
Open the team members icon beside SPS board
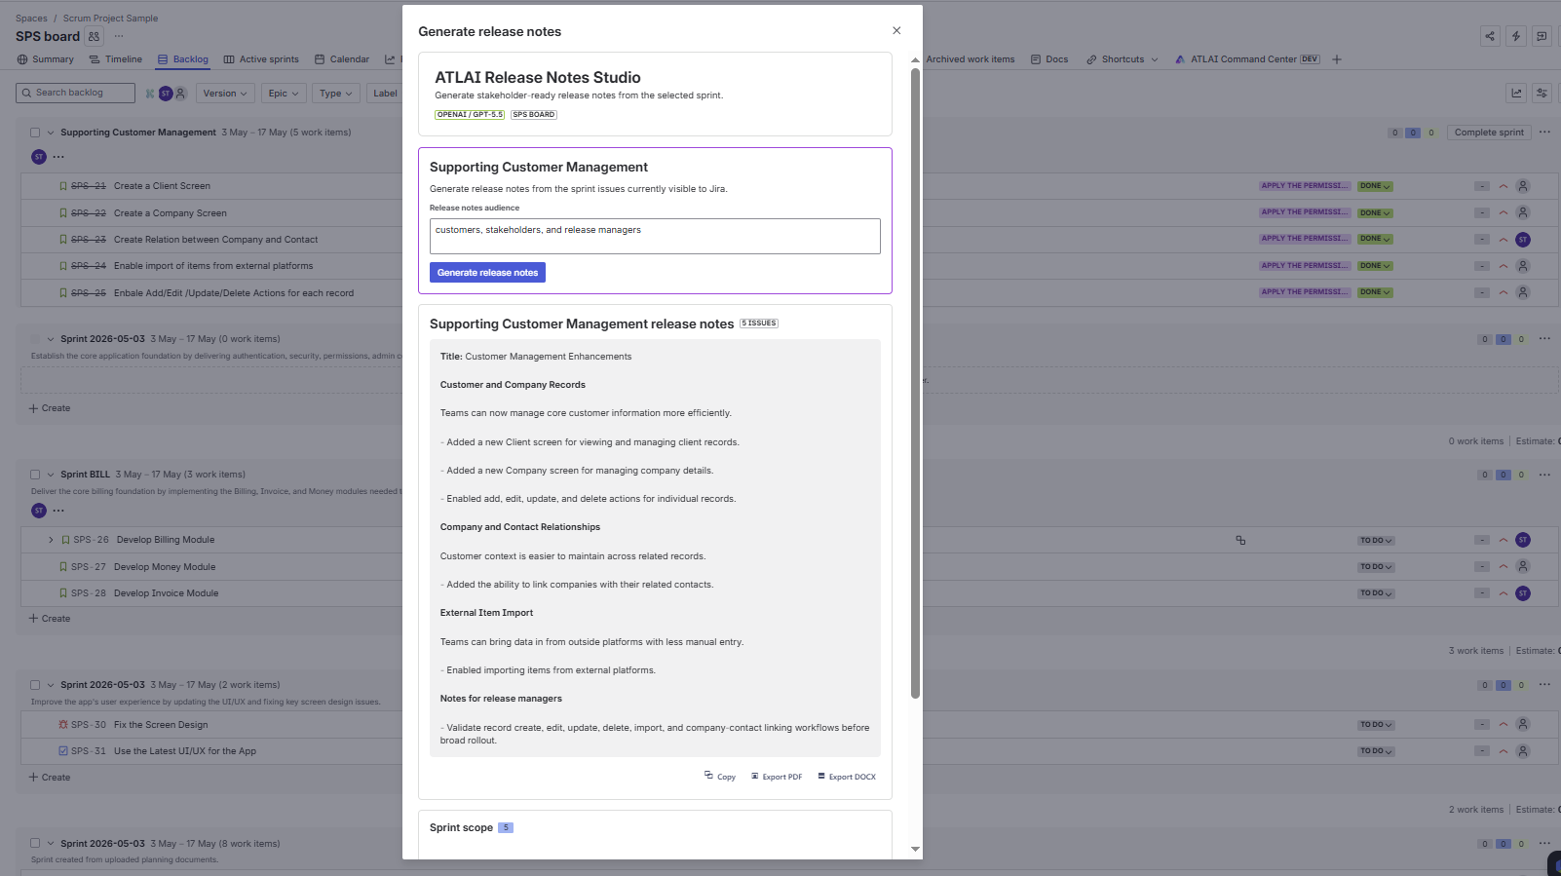[x=94, y=36]
